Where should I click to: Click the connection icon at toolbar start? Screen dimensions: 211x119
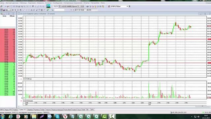point(1,6)
